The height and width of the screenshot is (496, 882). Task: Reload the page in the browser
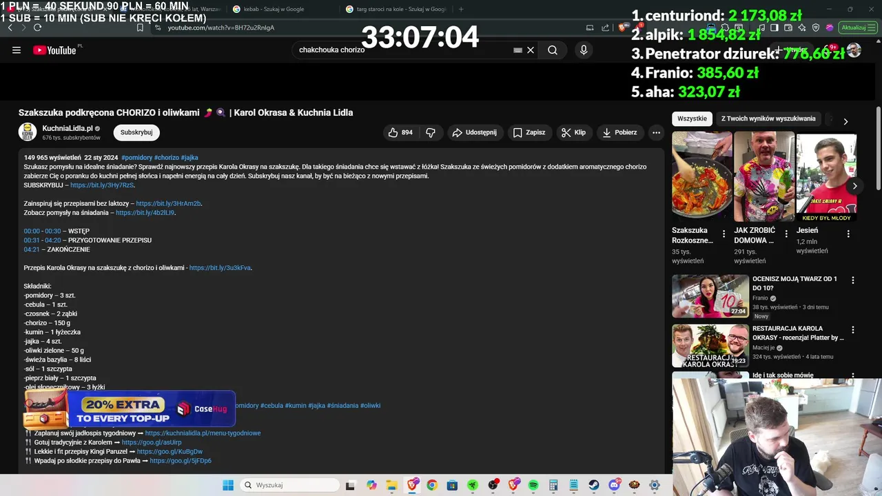(x=37, y=28)
